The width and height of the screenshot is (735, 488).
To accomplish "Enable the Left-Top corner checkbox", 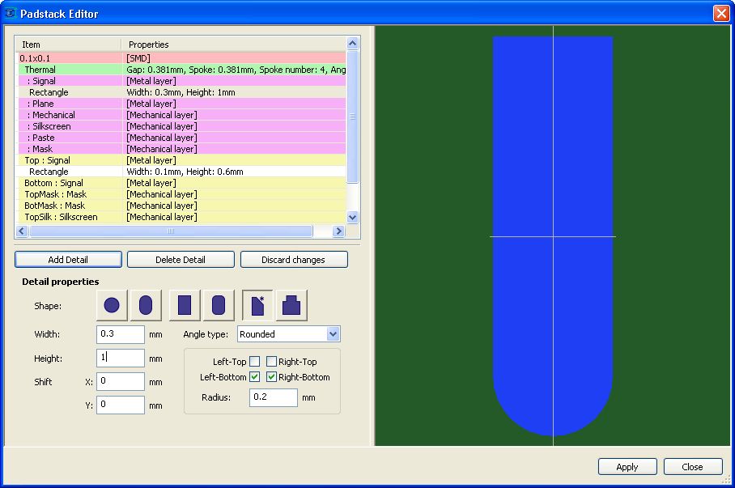I will coord(254,362).
